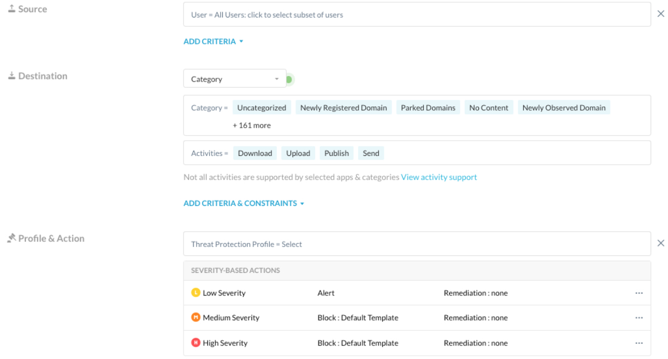Select the Download activity tag

[x=255, y=153]
